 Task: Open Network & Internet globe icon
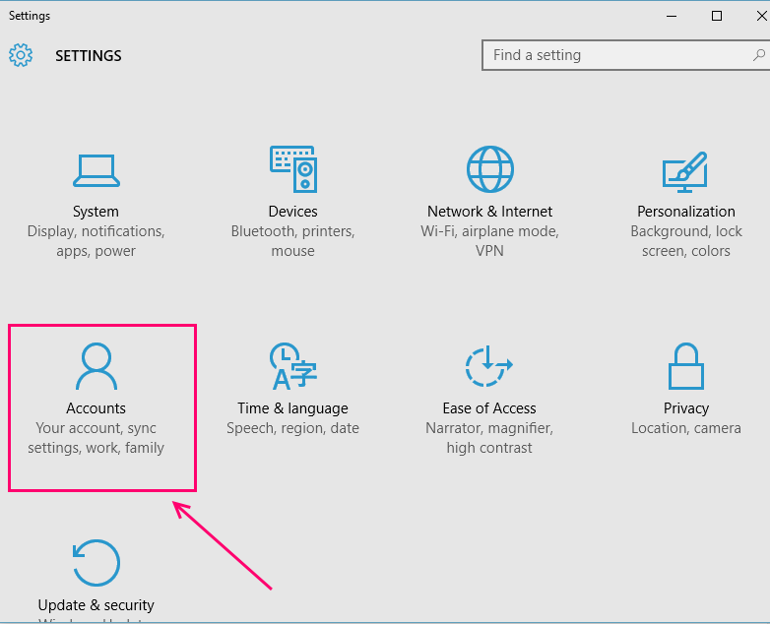click(489, 169)
